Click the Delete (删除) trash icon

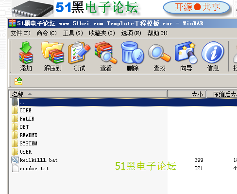pyautogui.click(x=133, y=53)
